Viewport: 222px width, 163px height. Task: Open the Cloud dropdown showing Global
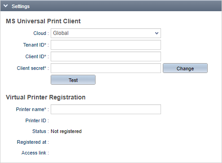click(x=106, y=33)
